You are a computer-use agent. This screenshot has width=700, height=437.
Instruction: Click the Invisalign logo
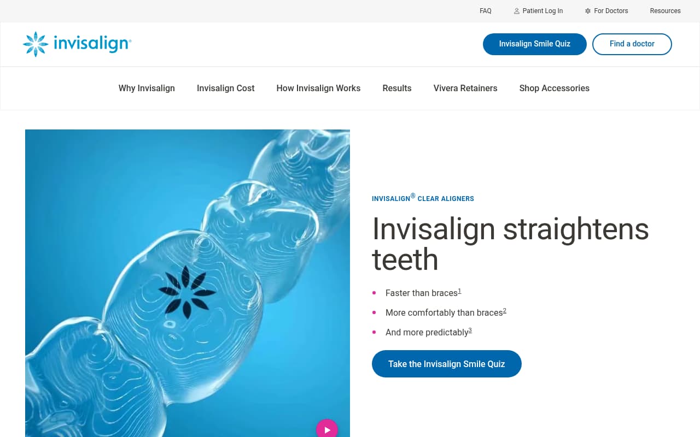pos(77,44)
